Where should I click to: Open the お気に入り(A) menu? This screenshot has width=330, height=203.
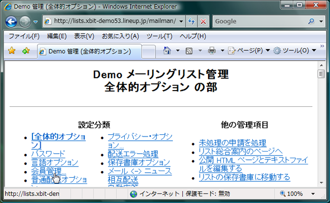click(120, 36)
